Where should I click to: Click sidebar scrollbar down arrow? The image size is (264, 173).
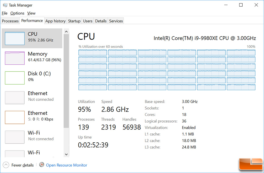click(66, 154)
